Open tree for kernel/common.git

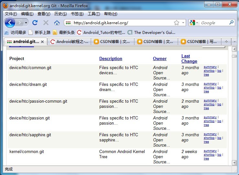(206, 159)
